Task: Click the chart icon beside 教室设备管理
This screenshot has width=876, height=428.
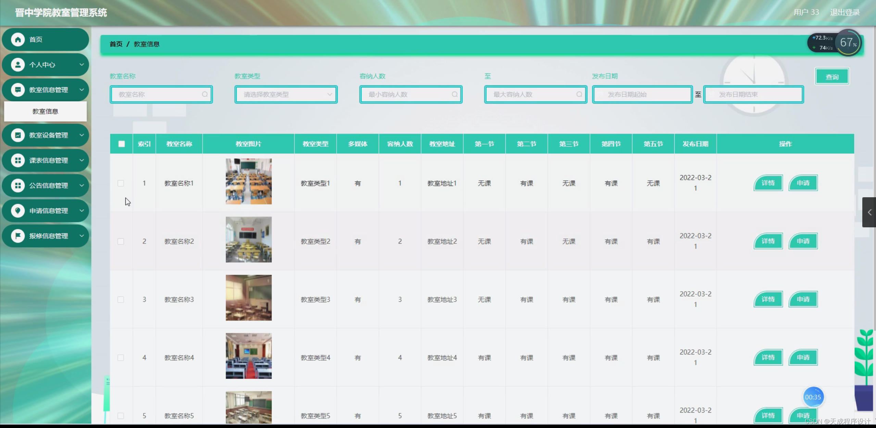Action: [x=18, y=135]
